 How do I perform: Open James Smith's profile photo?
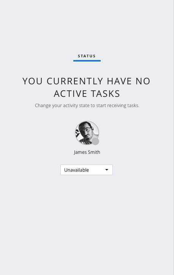(x=87, y=133)
